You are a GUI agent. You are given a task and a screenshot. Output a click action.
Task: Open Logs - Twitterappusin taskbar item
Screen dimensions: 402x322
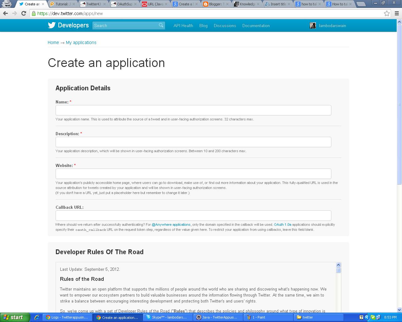tap(67, 317)
